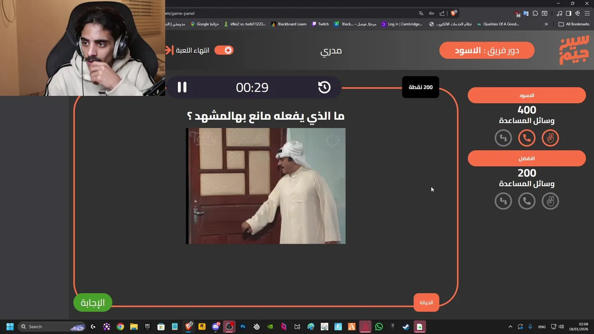
Task: Open the volume control in system tray
Action: tap(561, 327)
